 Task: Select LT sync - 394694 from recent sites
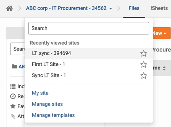(x=89, y=53)
